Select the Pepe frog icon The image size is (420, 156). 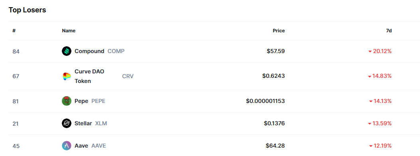(67, 101)
